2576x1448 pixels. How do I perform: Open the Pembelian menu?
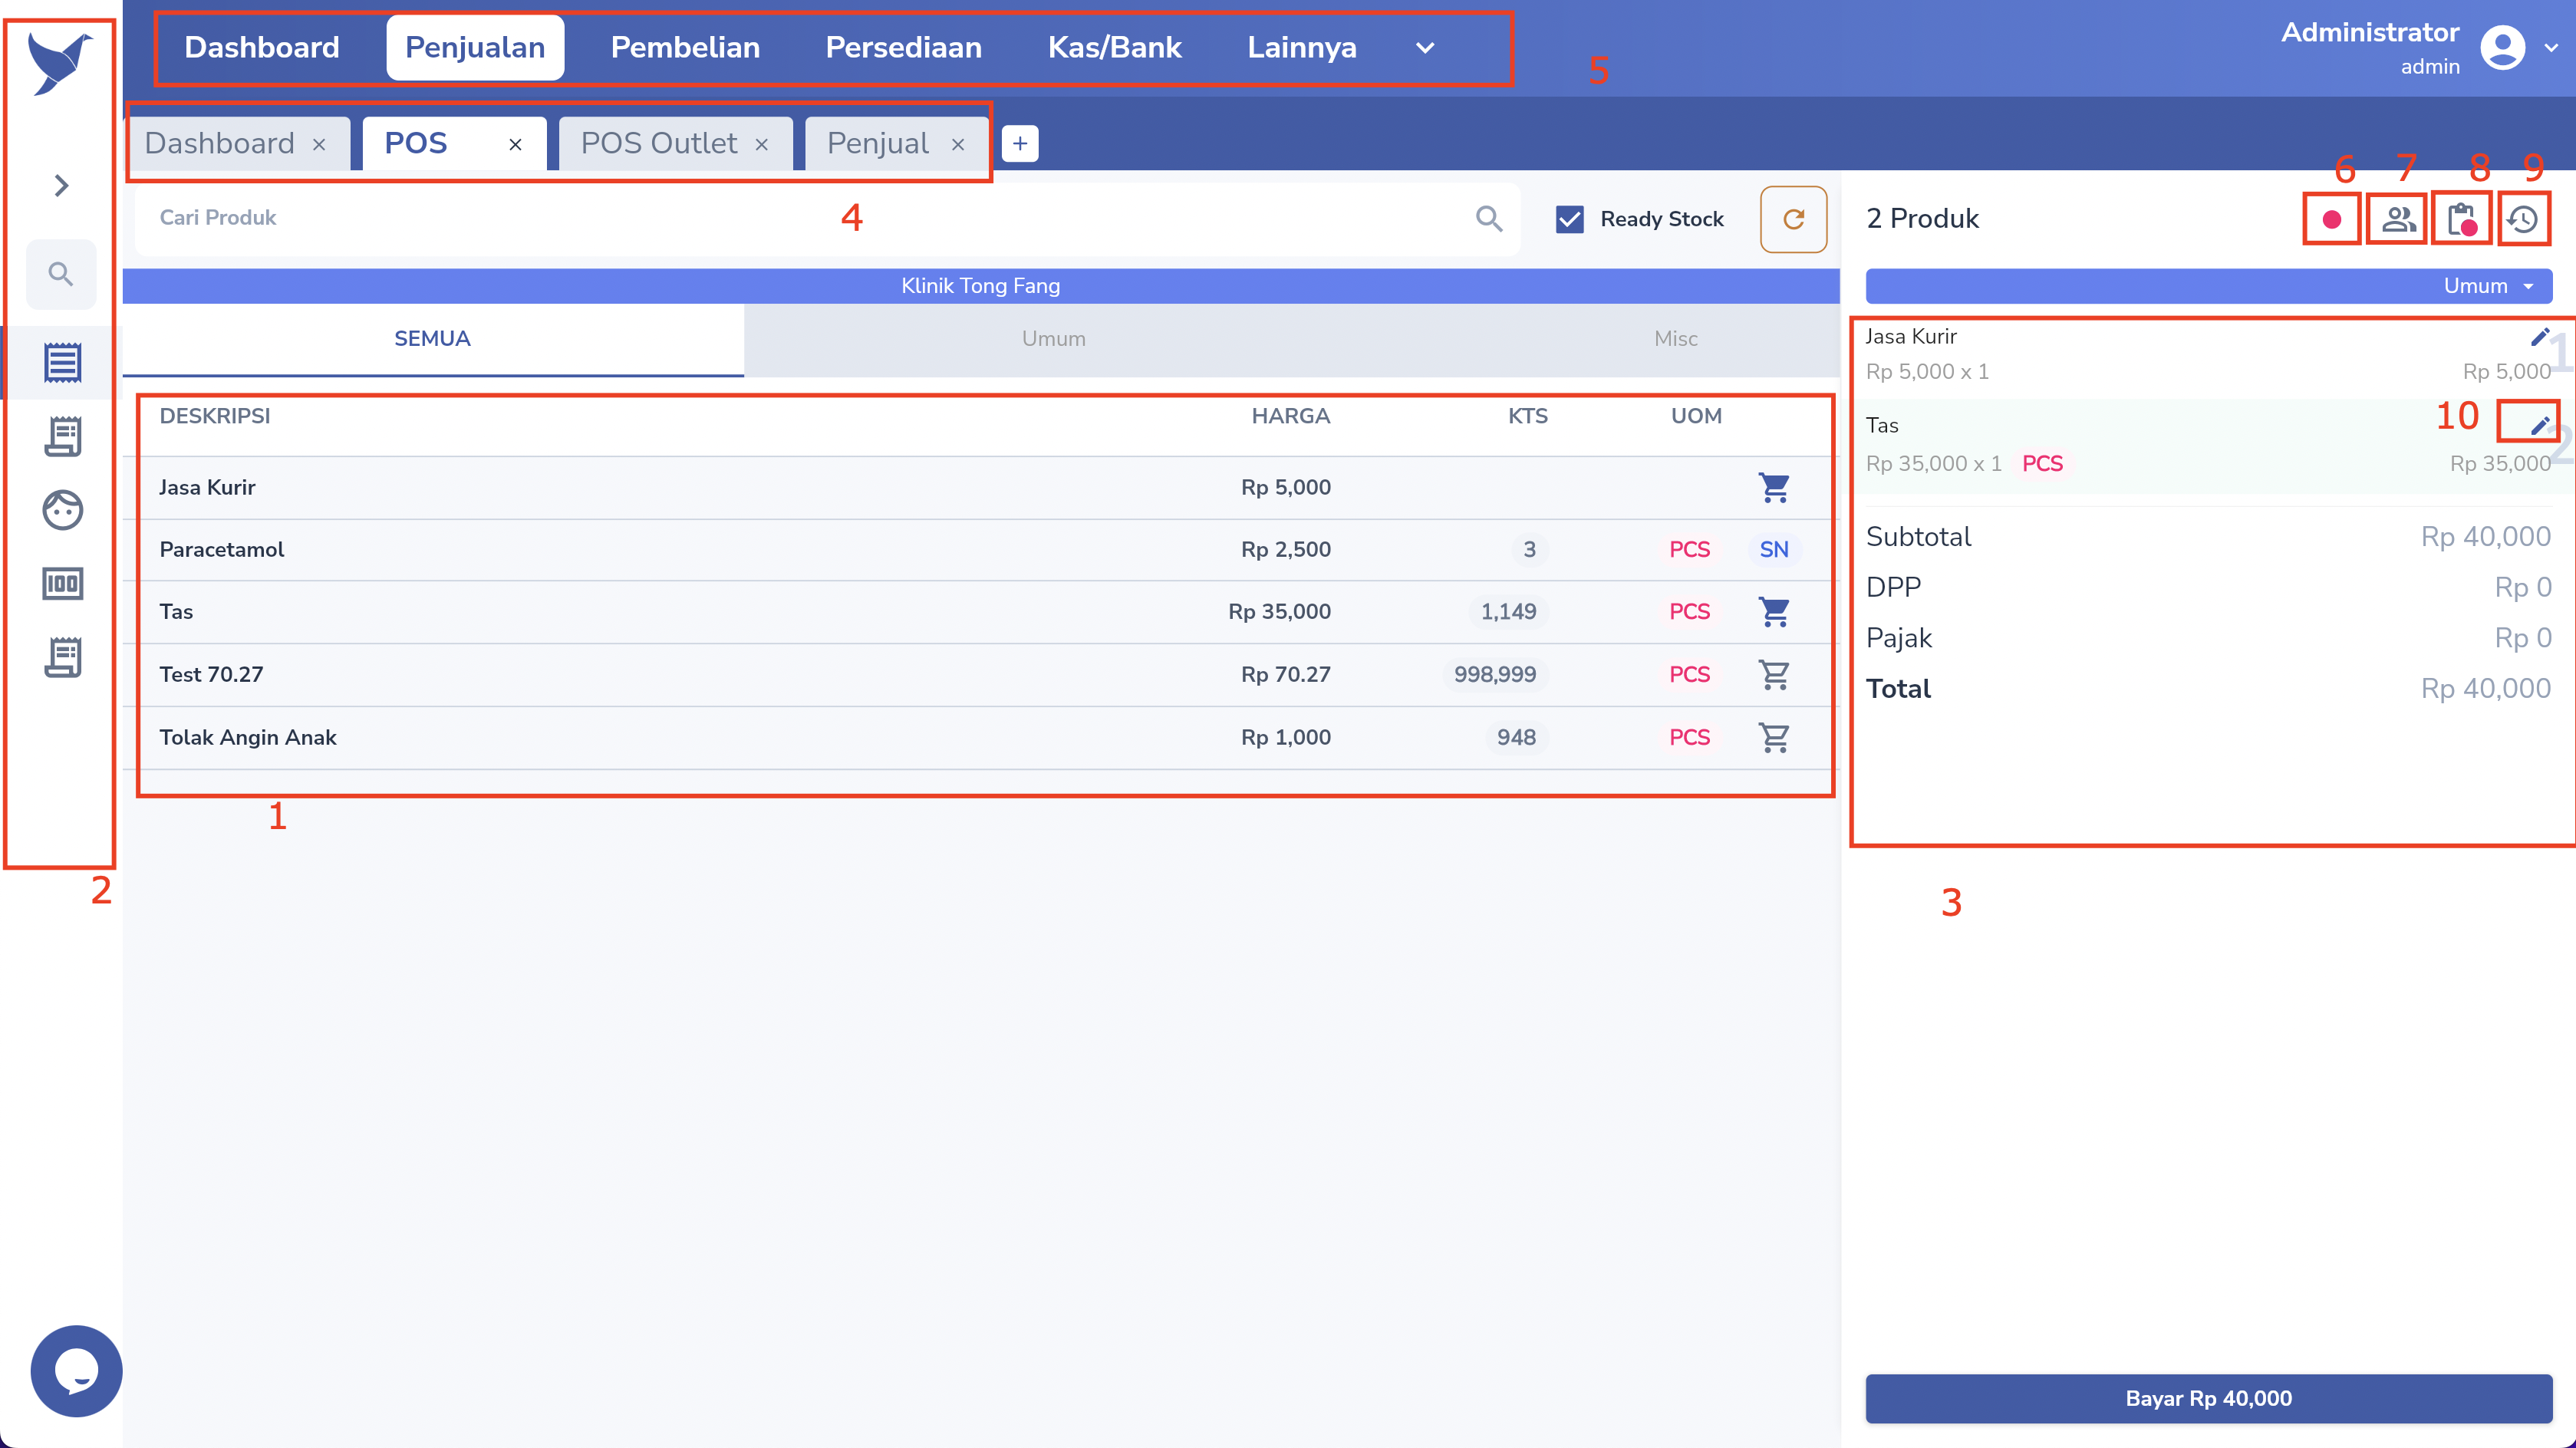click(685, 47)
